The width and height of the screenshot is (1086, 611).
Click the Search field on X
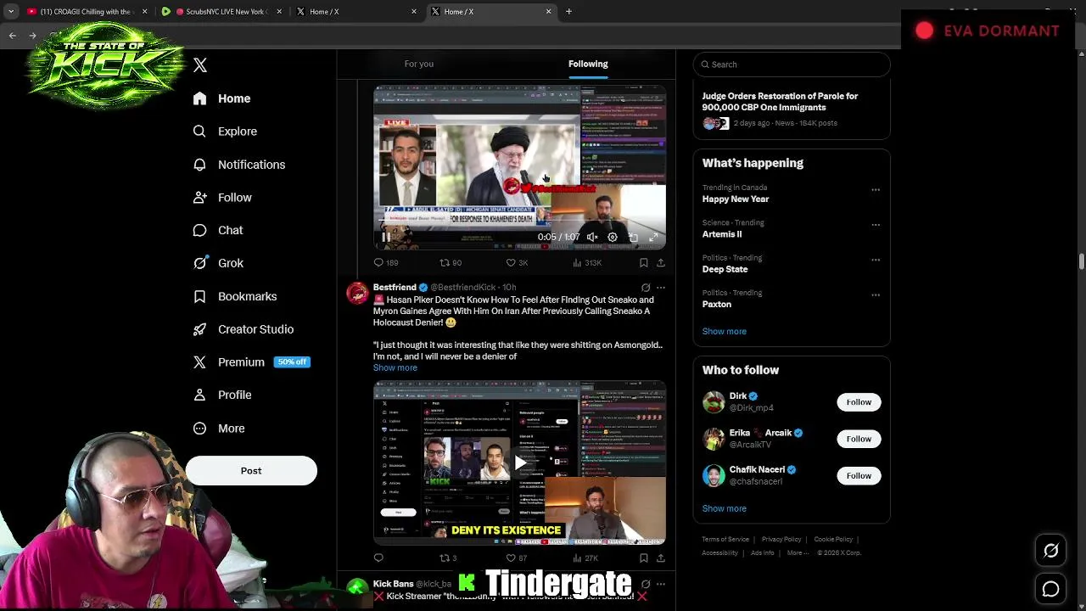[x=792, y=64]
